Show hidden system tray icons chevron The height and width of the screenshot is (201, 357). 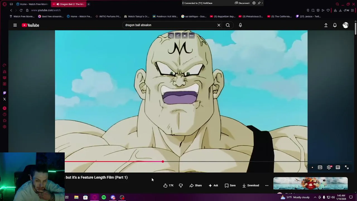[315, 197]
